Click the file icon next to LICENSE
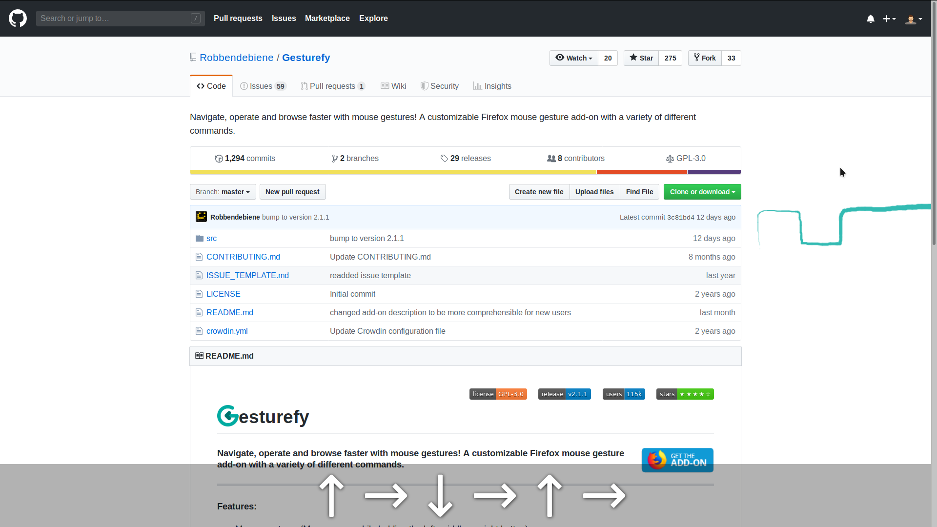 199,294
